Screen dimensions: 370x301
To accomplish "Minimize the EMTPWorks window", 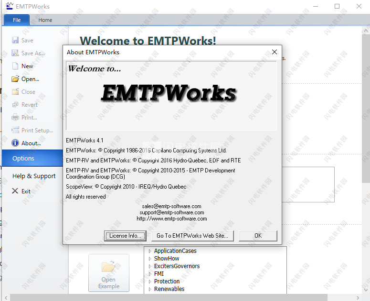I will 316,6.
